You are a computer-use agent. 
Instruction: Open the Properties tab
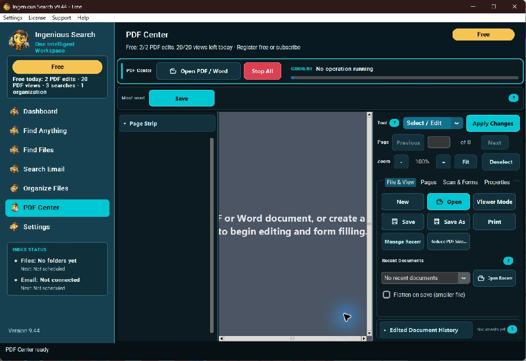click(x=497, y=182)
